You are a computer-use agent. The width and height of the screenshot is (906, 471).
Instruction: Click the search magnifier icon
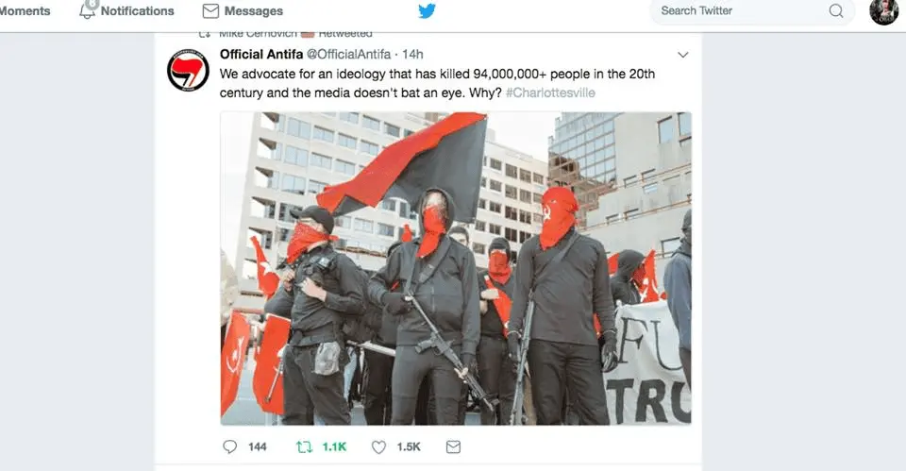pyautogui.click(x=835, y=10)
